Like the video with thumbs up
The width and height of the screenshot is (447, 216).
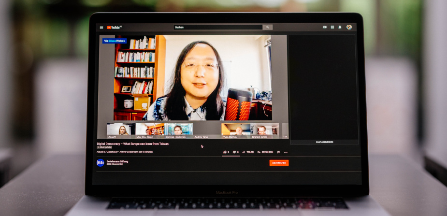[x=226, y=152]
